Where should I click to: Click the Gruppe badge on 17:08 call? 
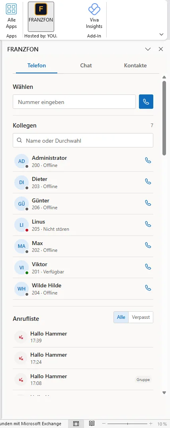click(x=143, y=380)
